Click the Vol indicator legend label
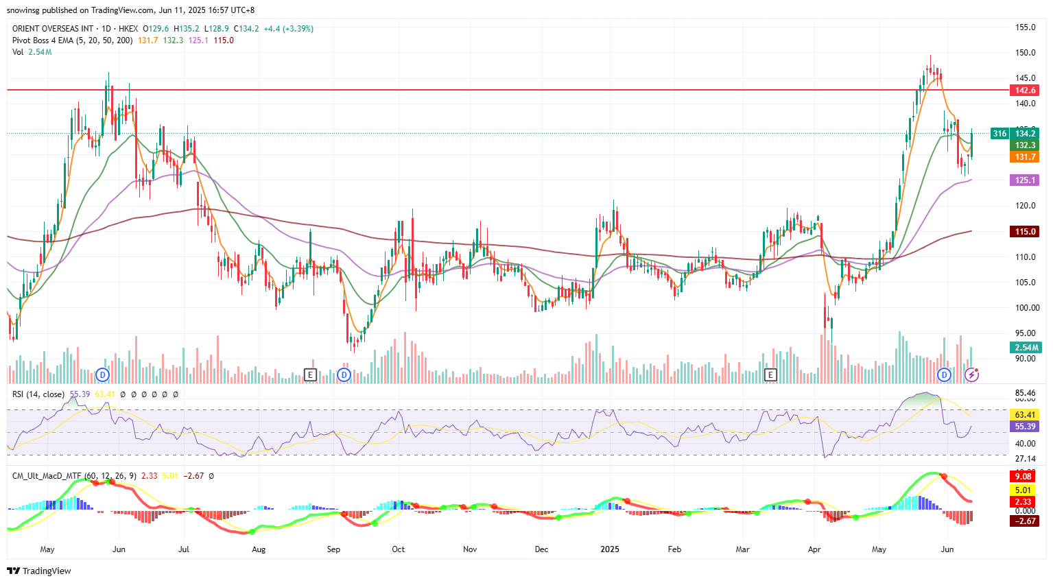The width and height of the screenshot is (1053, 583). tap(18, 52)
